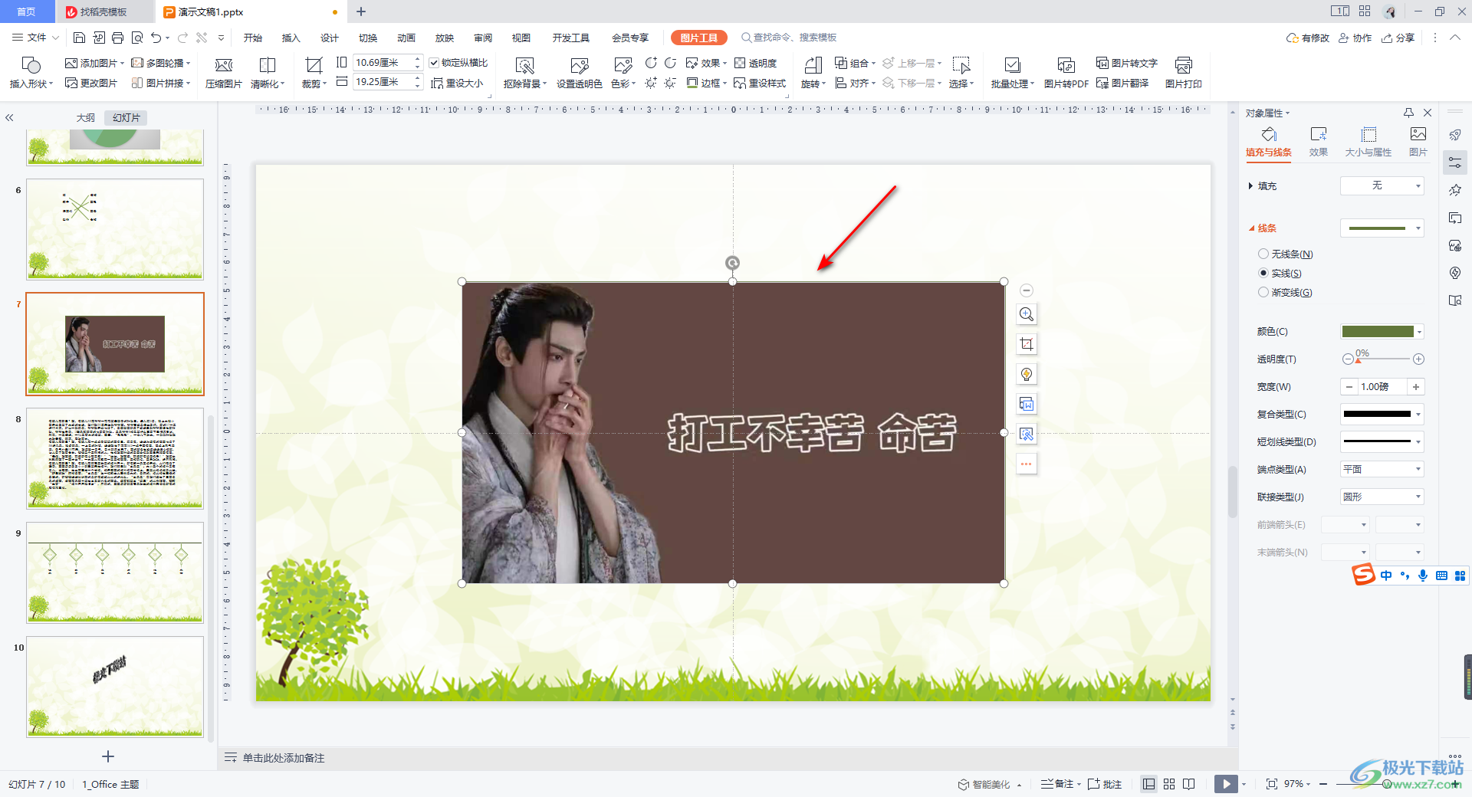Select slide 10 thumbnail

[x=115, y=687]
